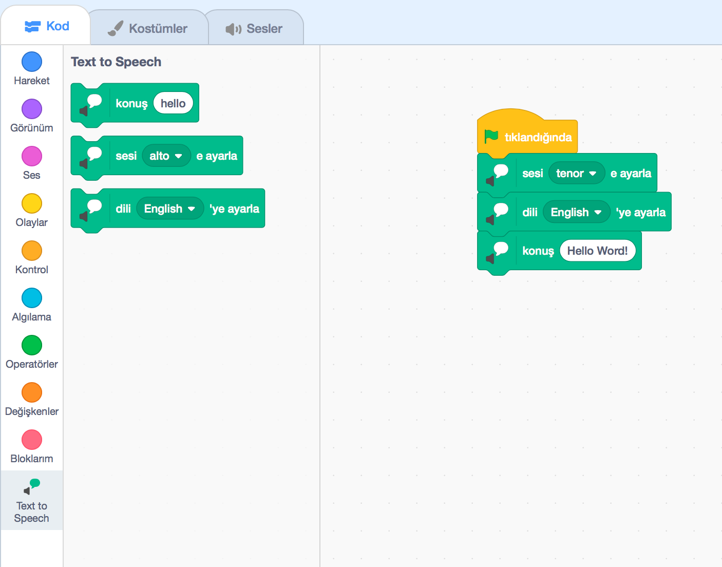Select the Değişkenler category orange circle
The width and height of the screenshot is (722, 567).
[32, 392]
